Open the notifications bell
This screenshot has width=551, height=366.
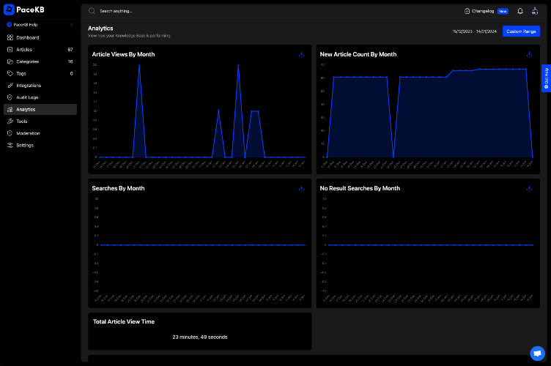pos(520,11)
